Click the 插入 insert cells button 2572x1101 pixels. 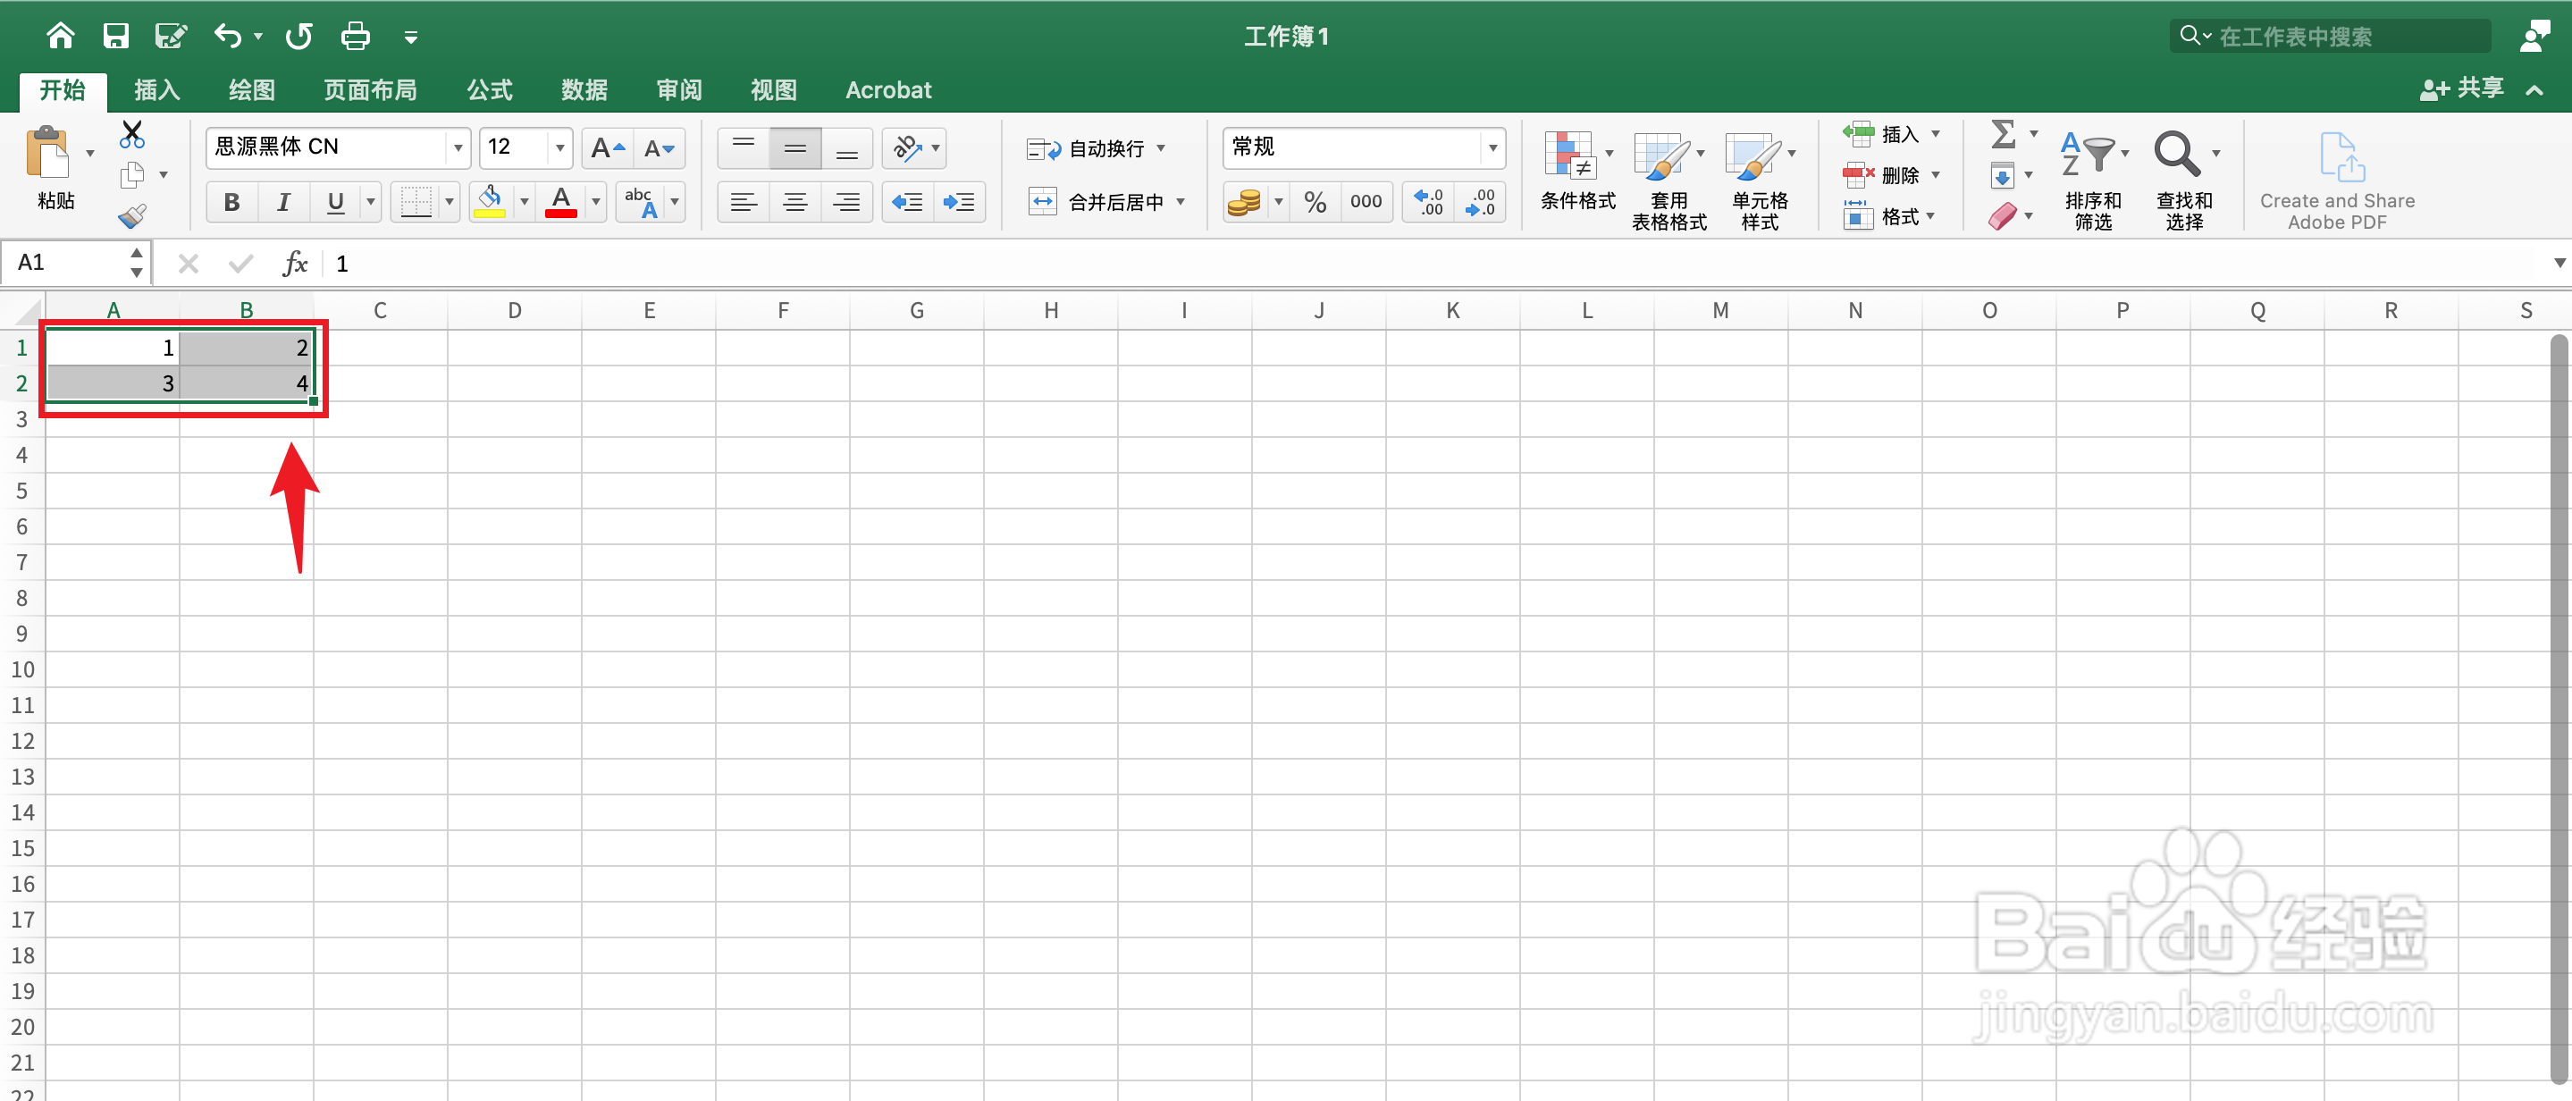click(1881, 134)
